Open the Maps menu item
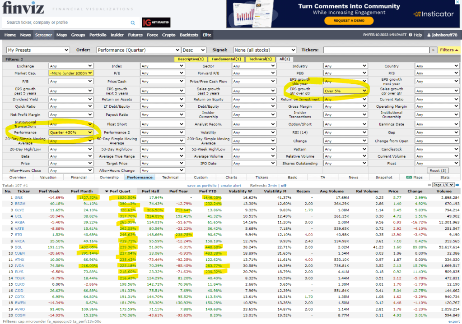The height and width of the screenshot is (324, 462). [x=61, y=35]
